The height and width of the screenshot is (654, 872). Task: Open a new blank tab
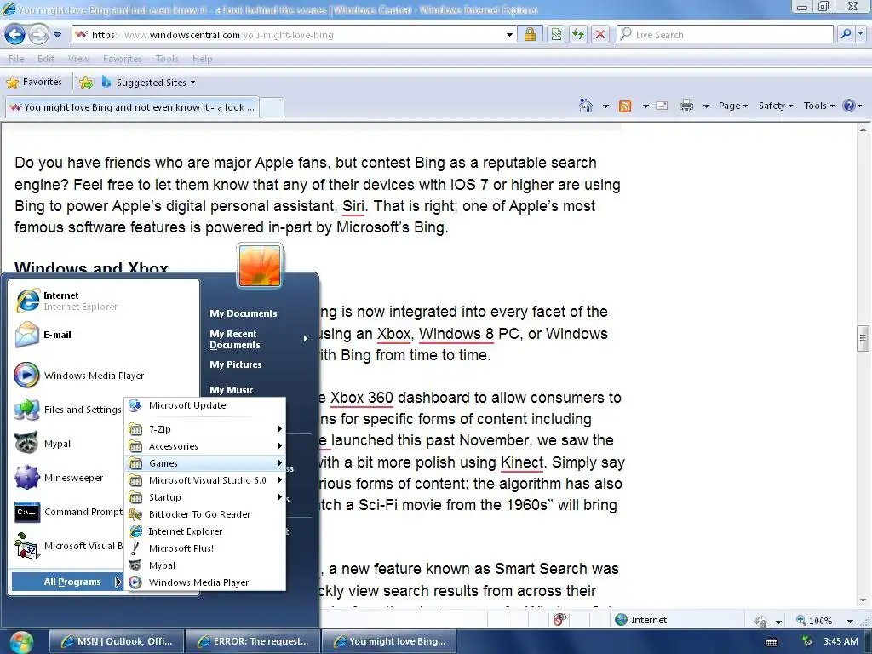[272, 107]
